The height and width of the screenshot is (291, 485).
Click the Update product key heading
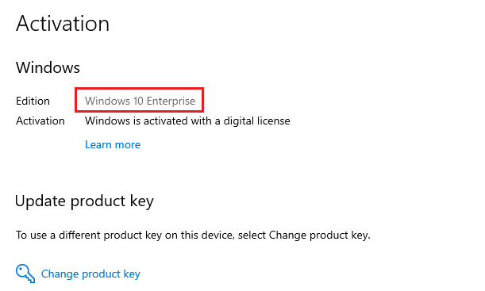point(84,201)
